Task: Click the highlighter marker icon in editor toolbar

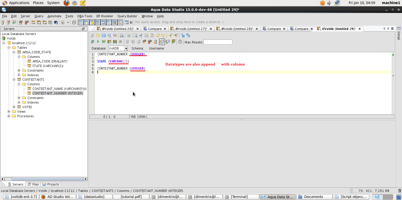Action: (170, 36)
